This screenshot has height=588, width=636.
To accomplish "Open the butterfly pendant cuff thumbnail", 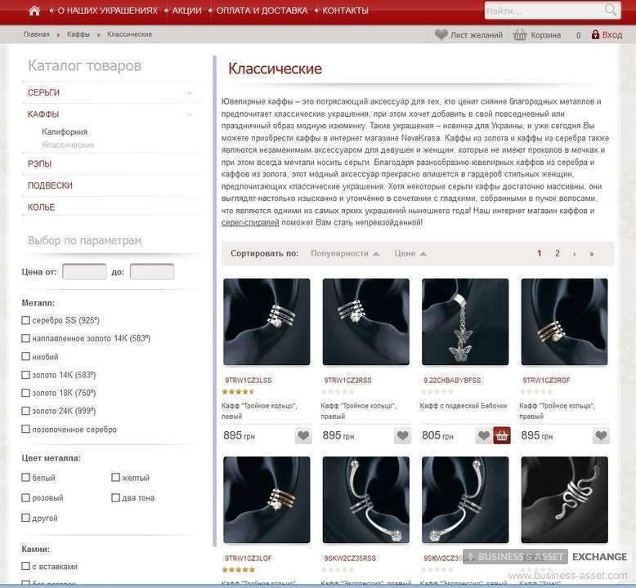I will click(465, 322).
